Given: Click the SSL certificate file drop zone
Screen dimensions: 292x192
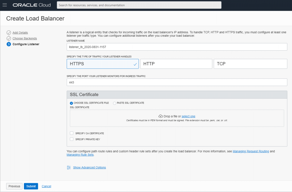Looking at the screenshot, I should [x=177, y=118].
